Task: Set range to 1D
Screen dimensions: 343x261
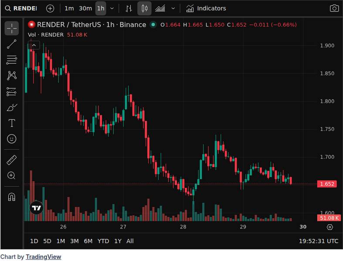Action: tap(34, 241)
